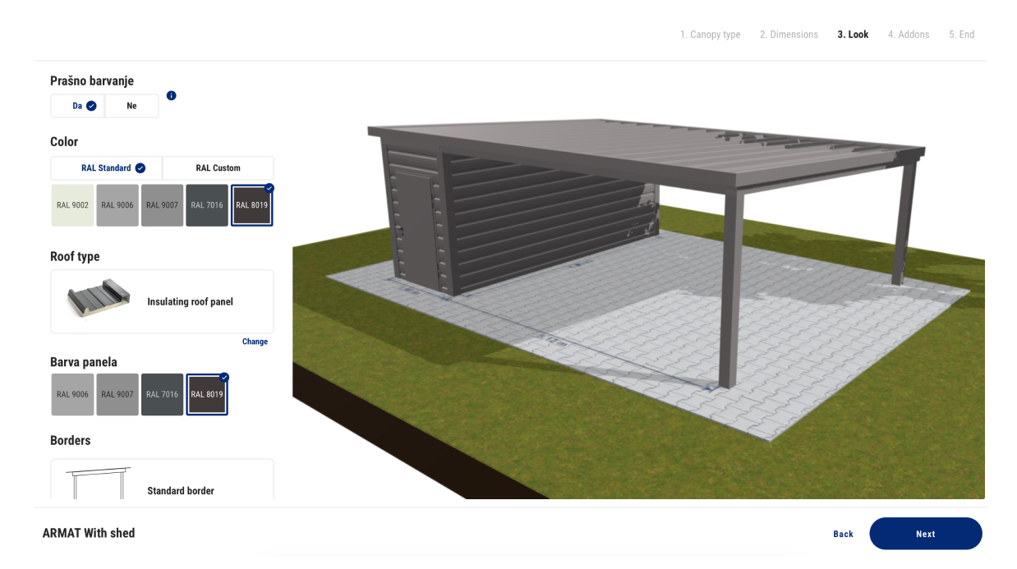
Task: Select Ne for Prašno barvanje
Action: coord(131,106)
